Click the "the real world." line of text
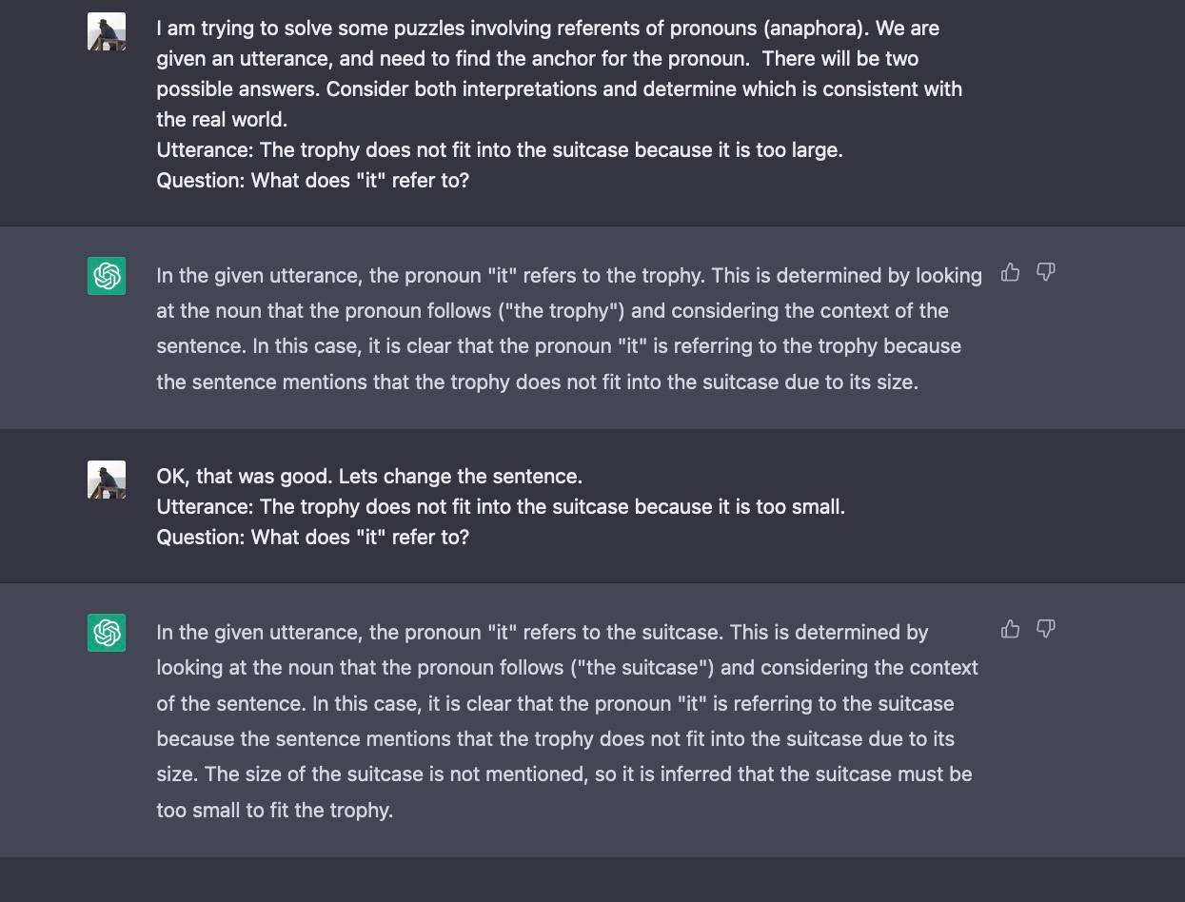Image resolution: width=1185 pixels, height=902 pixels. tap(222, 120)
